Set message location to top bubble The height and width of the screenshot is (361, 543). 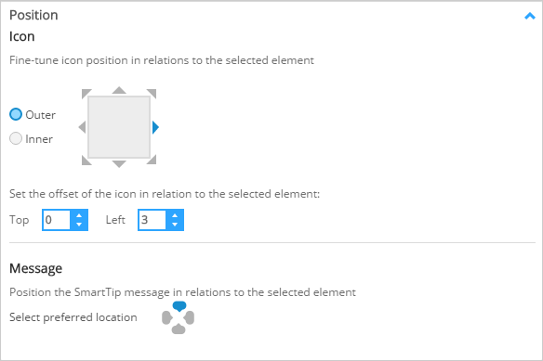point(179,306)
